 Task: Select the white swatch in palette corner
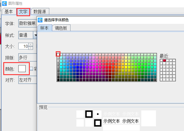58,54
